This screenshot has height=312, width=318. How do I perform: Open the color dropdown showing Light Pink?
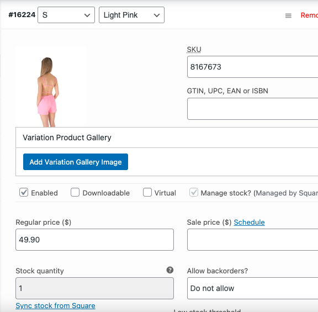(131, 15)
